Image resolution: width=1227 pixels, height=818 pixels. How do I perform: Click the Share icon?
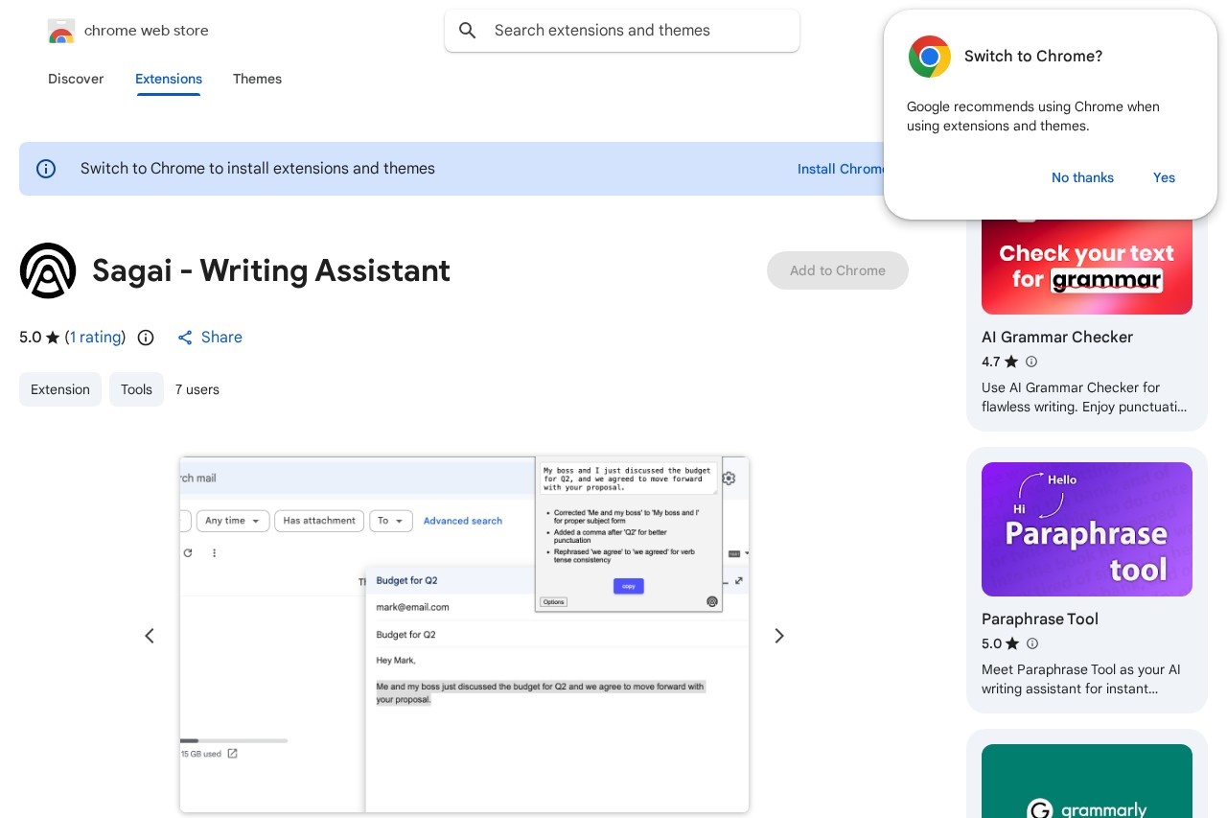point(186,338)
